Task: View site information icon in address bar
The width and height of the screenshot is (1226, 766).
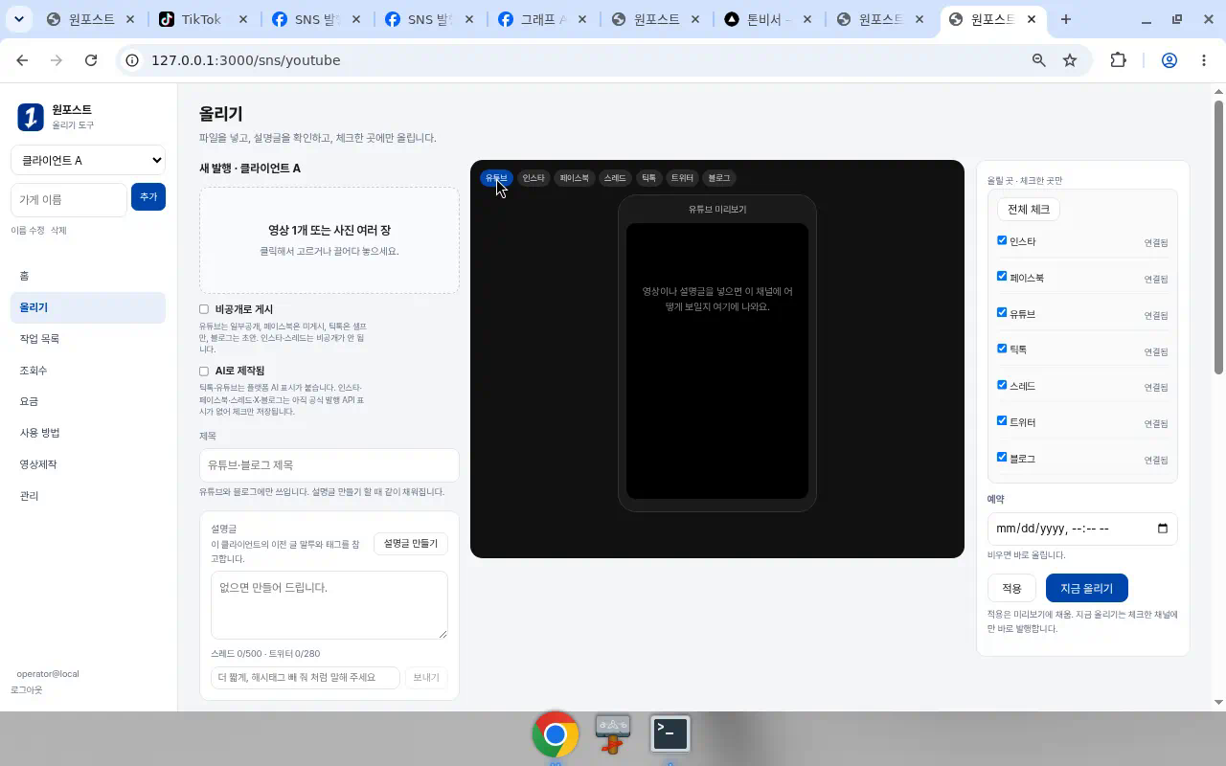Action: (x=133, y=60)
